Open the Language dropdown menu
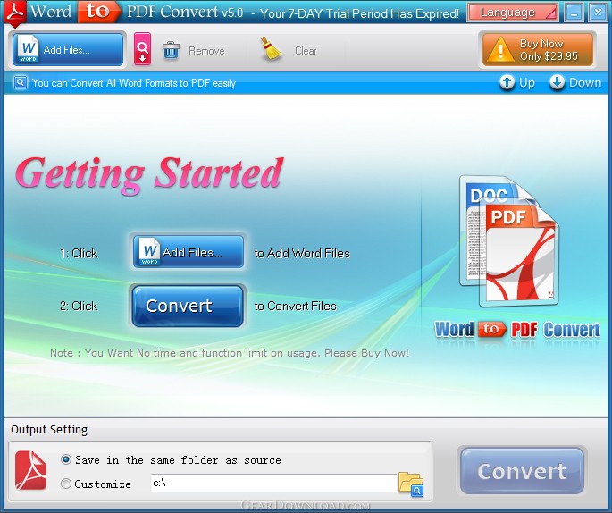 click(x=513, y=13)
